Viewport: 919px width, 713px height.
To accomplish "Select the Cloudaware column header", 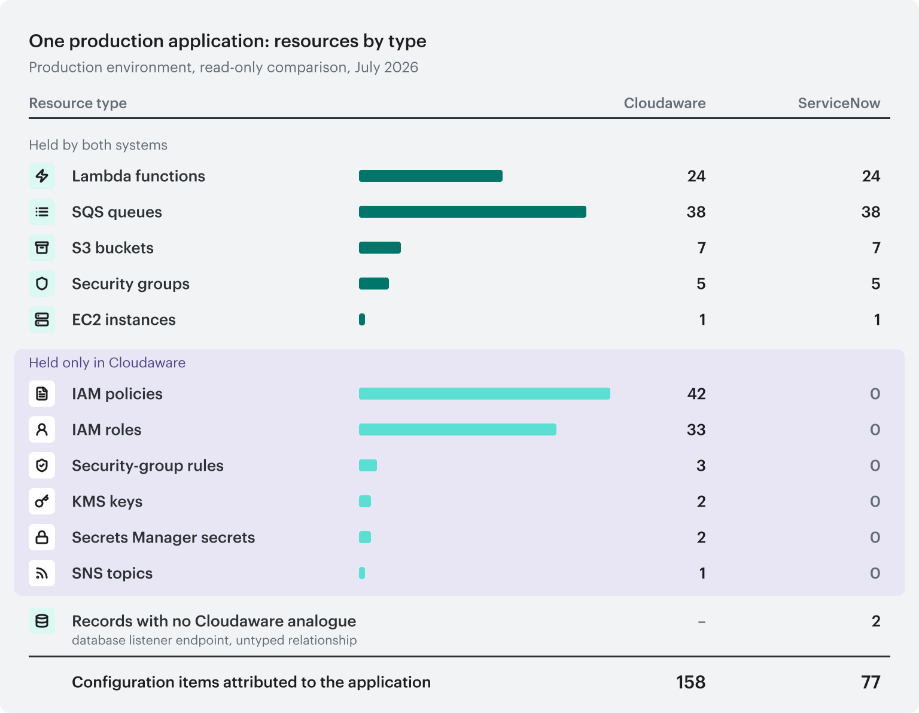I will [x=665, y=103].
